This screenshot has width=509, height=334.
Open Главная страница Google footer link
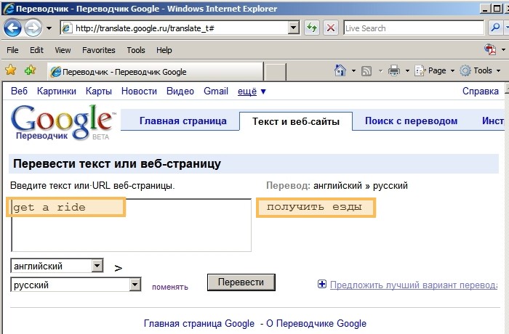pyautogui.click(x=199, y=323)
